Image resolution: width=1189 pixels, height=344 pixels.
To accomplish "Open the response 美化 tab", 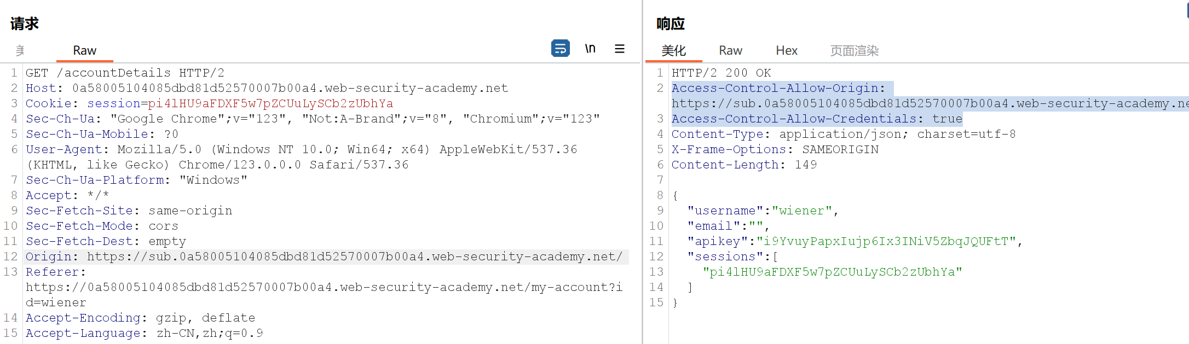I will pyautogui.click(x=673, y=50).
